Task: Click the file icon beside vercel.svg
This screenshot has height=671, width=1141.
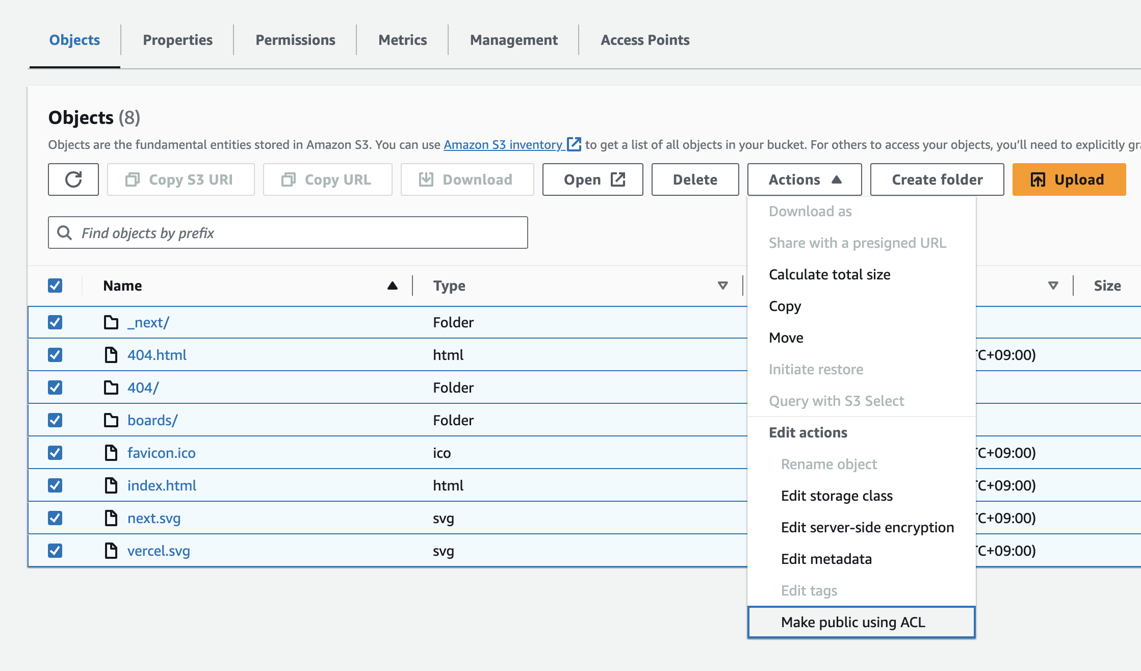Action: click(x=111, y=551)
